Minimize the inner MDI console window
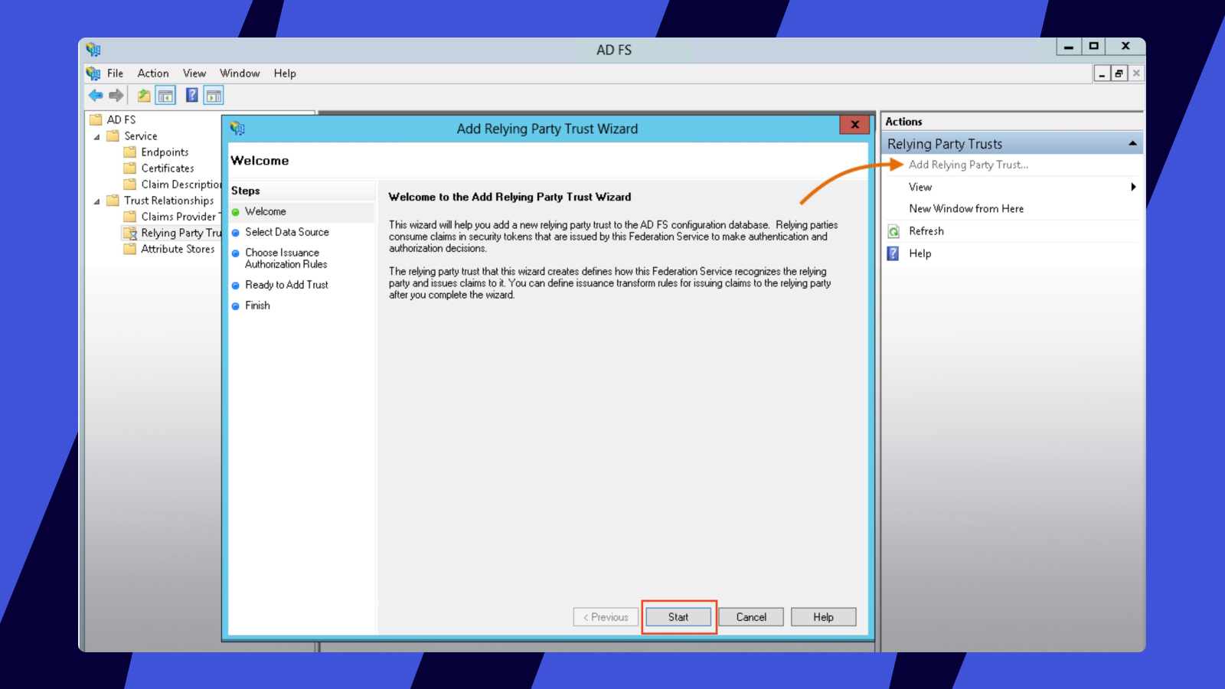This screenshot has width=1225, height=689. pyautogui.click(x=1102, y=73)
